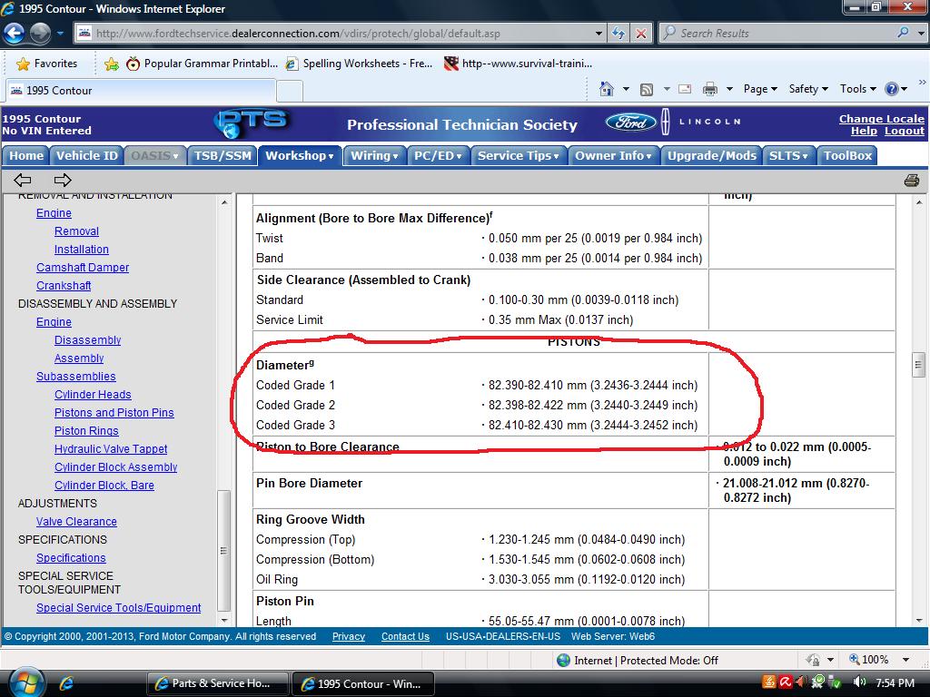Open the Special Service Tools/Equipment link

click(x=119, y=607)
